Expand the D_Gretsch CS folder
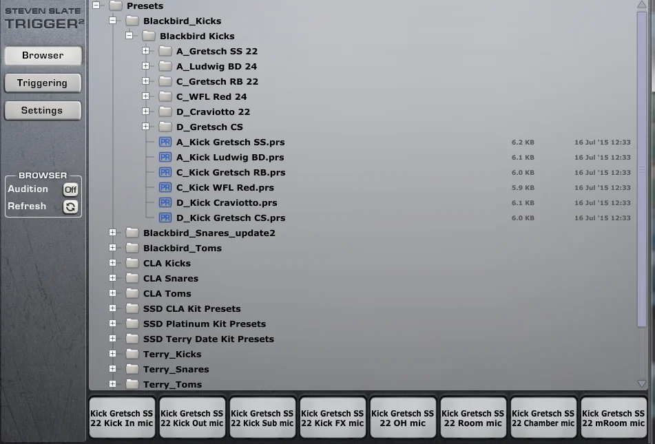Screen dimensions: 655x444 coord(145,126)
